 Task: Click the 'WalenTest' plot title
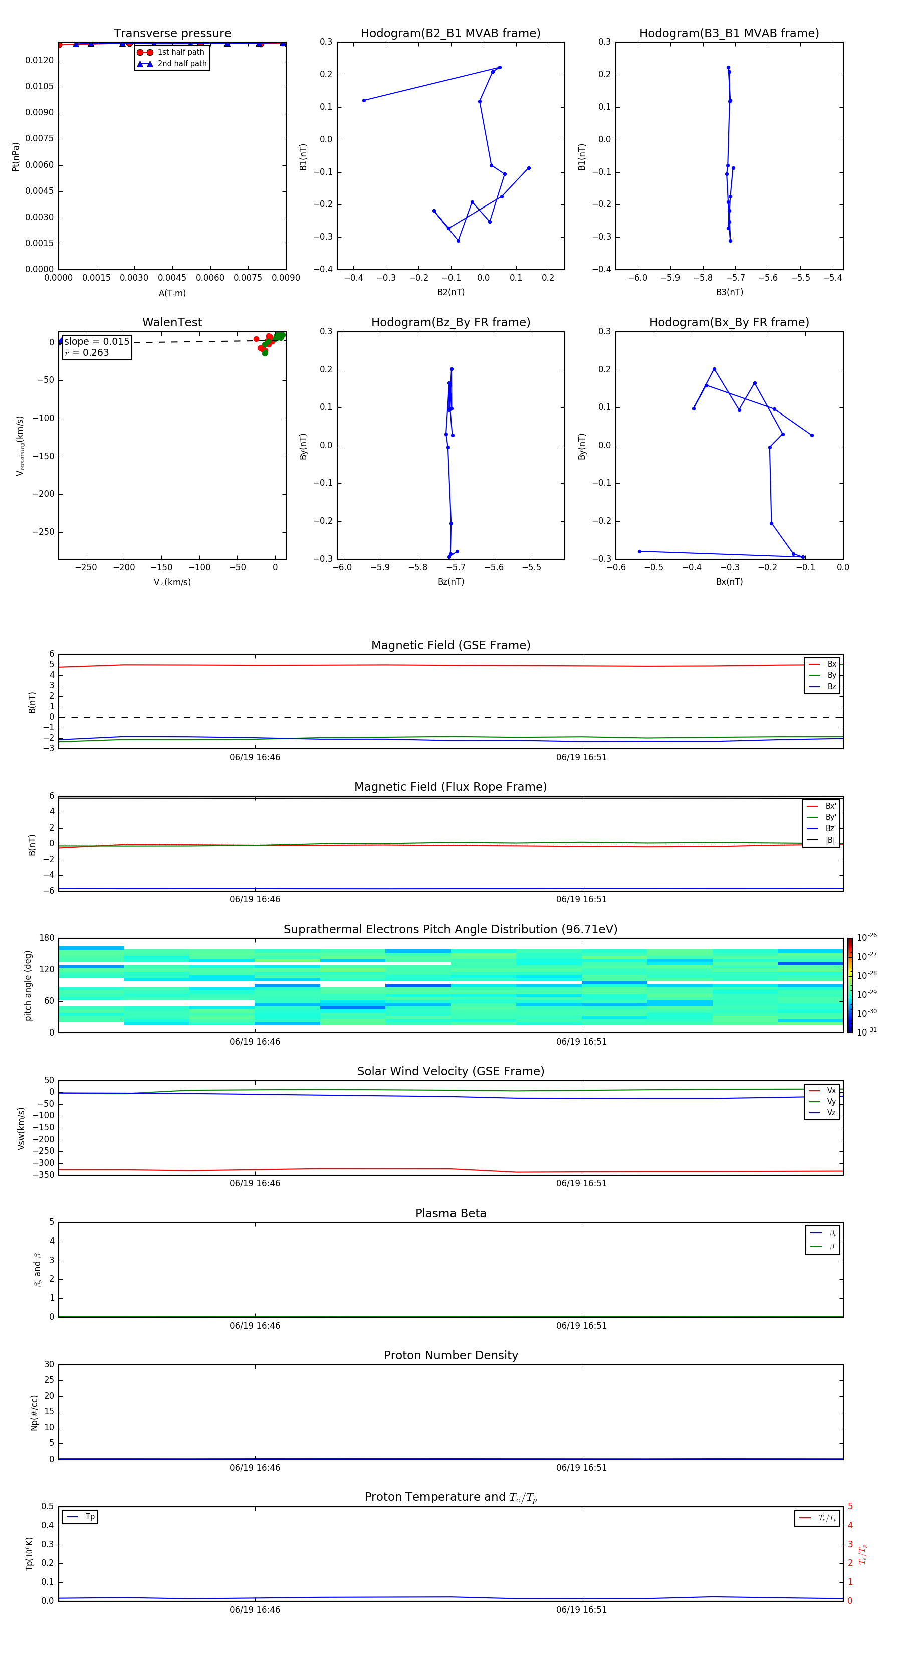[172, 322]
